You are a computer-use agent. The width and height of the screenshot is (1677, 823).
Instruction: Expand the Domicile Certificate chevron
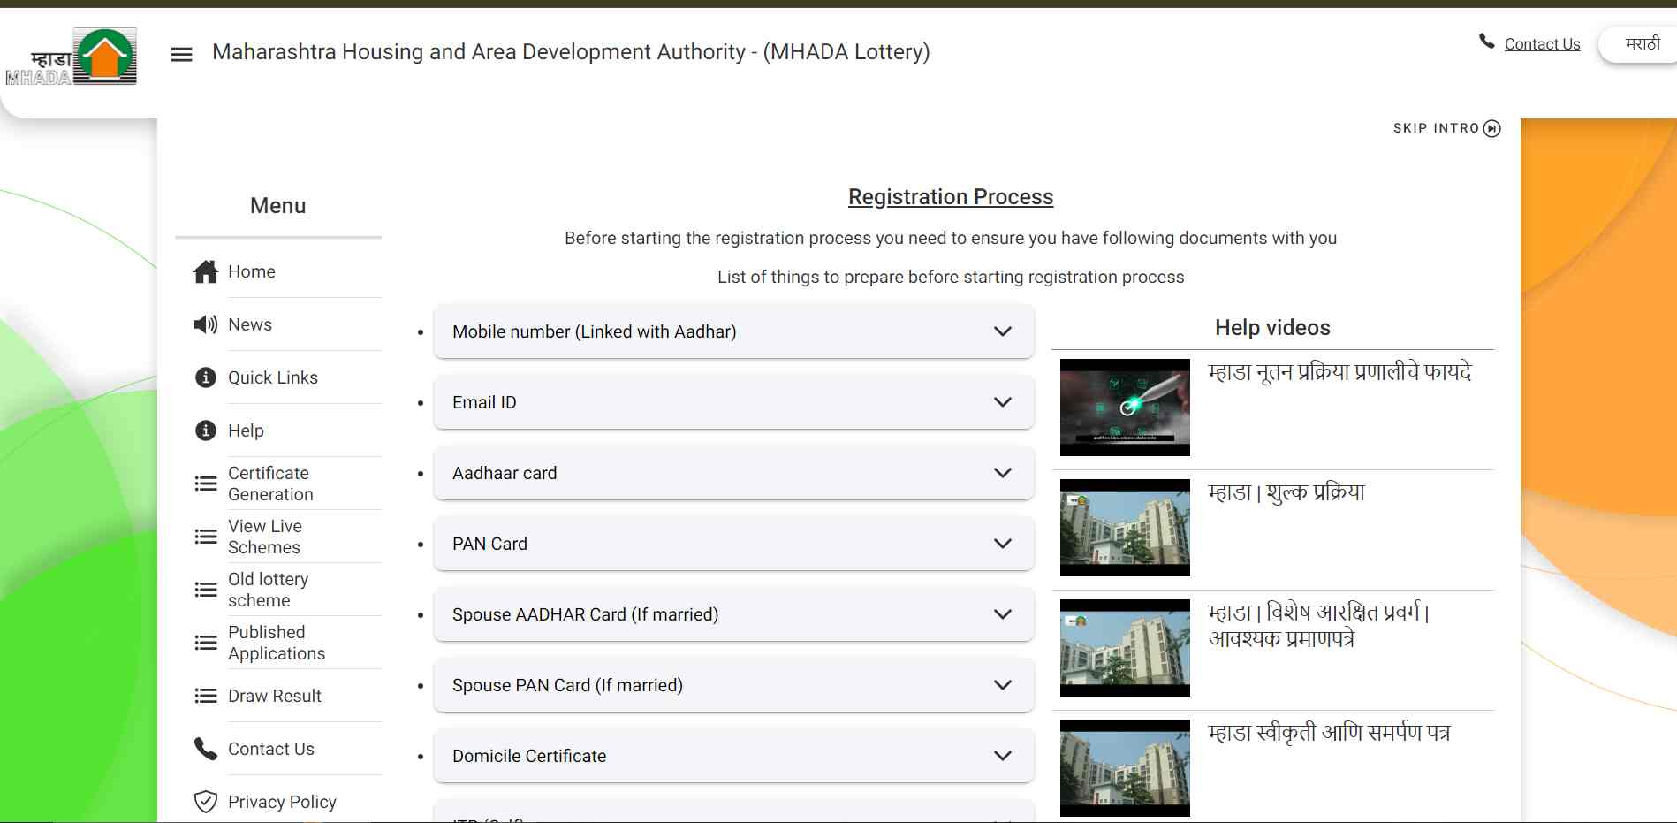(1003, 756)
